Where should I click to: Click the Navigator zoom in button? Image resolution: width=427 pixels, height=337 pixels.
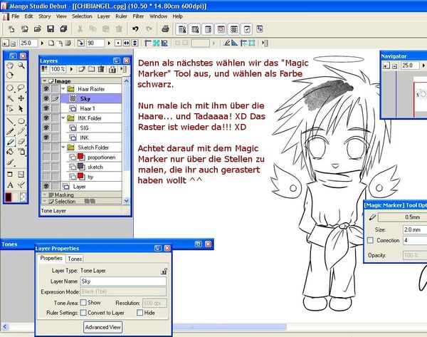(386, 66)
